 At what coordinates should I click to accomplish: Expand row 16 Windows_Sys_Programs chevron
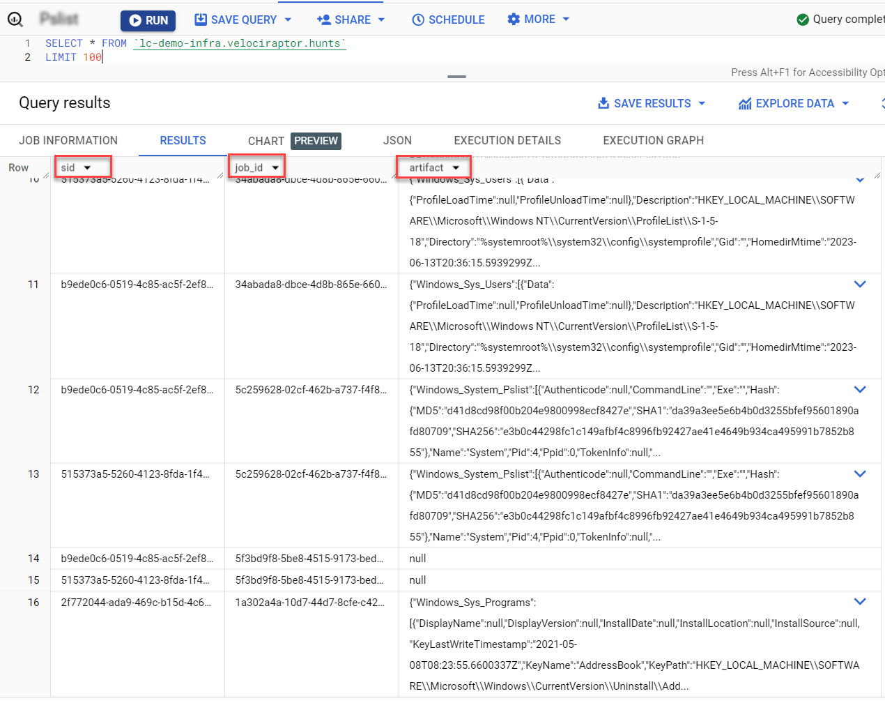pos(860,602)
